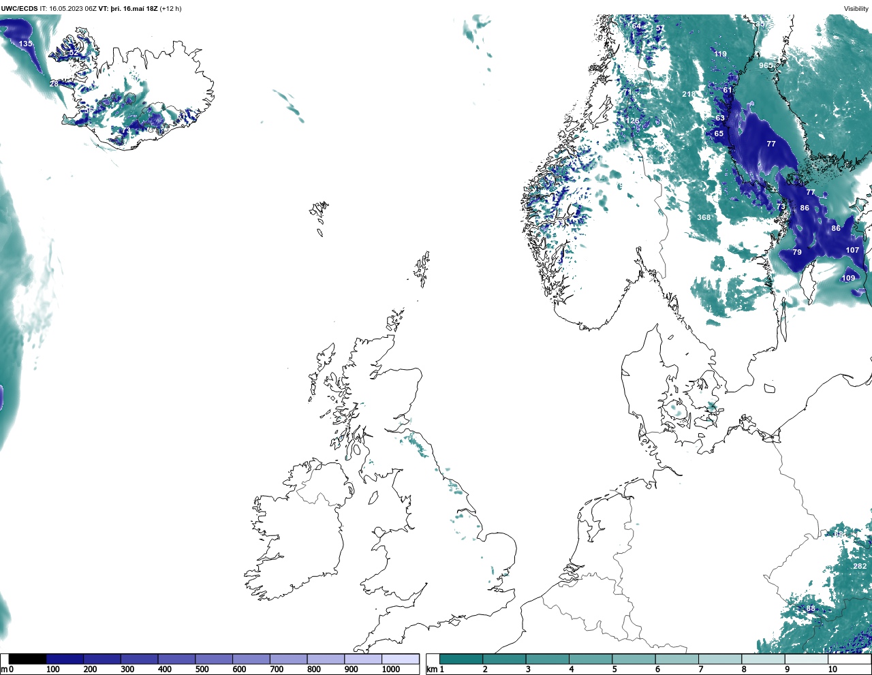
Task: Click the '63' visibility value
Action: 720,118
